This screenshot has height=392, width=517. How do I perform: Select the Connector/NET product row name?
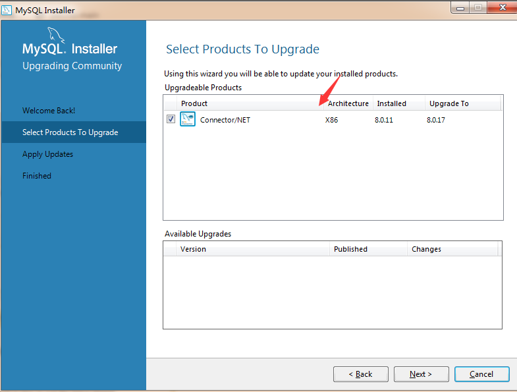[x=225, y=120]
